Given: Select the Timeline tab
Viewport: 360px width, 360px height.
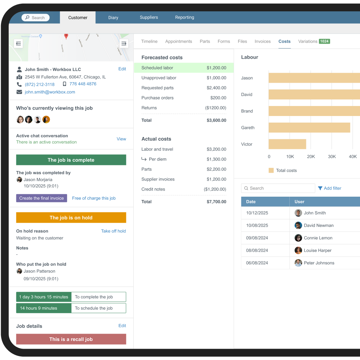Looking at the screenshot, I should pyautogui.click(x=149, y=41).
